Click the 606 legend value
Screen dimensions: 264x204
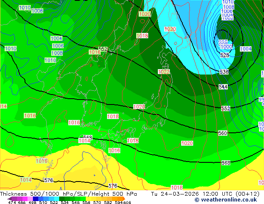click(127, 202)
